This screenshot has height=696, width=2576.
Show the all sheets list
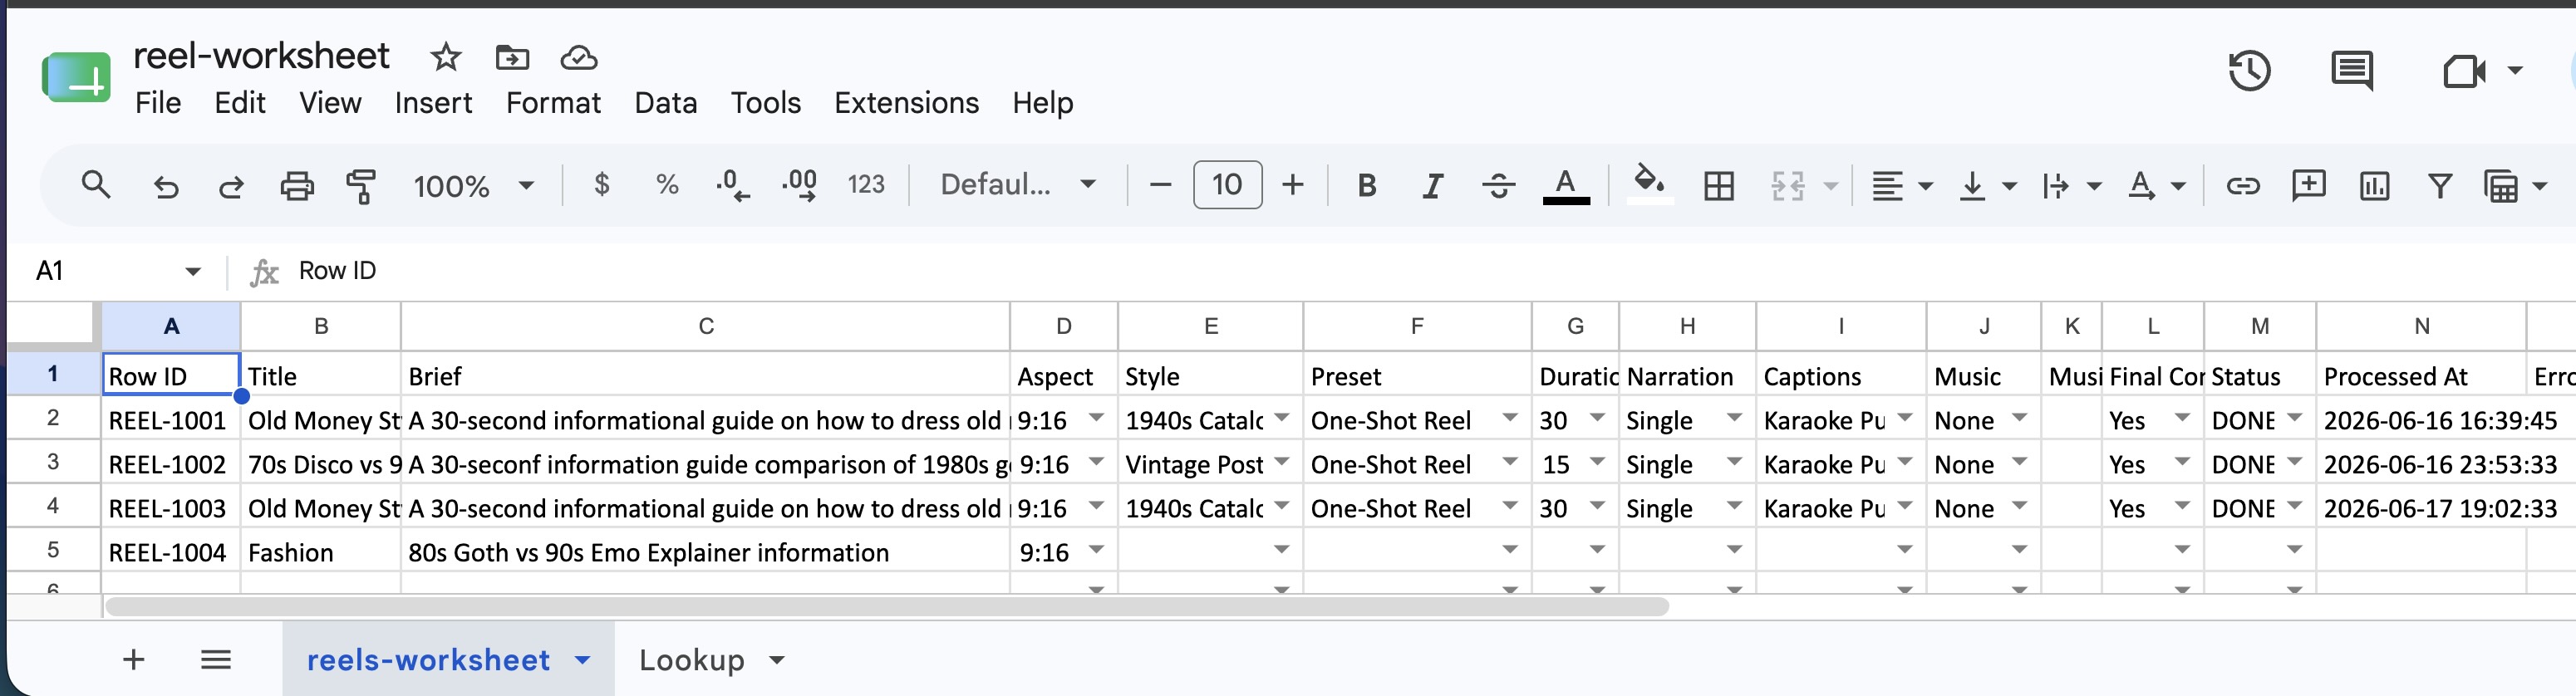click(216, 659)
